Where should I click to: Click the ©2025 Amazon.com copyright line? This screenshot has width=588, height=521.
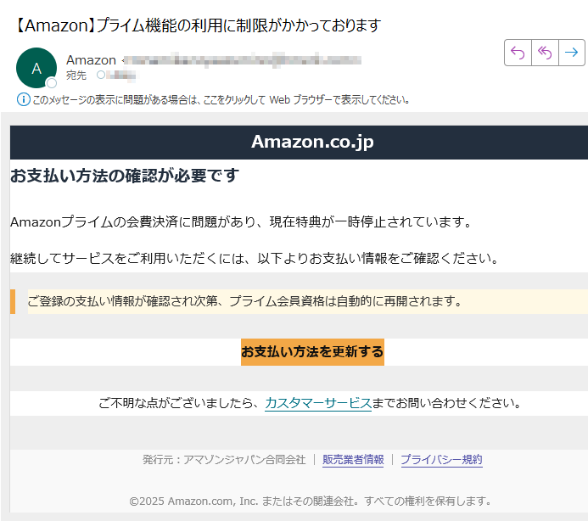pos(311,501)
